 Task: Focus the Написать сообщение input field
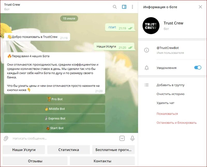tap(65, 138)
